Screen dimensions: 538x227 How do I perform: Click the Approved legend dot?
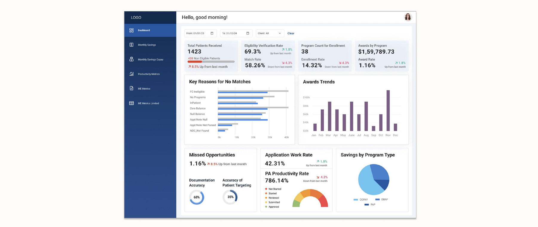point(266,207)
